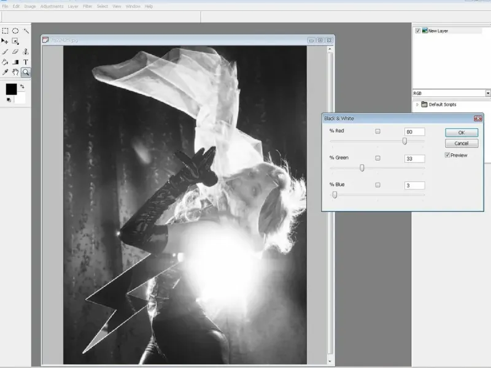This screenshot has height=368, width=491.
Task: Activate the Text tool
Action: click(x=26, y=62)
